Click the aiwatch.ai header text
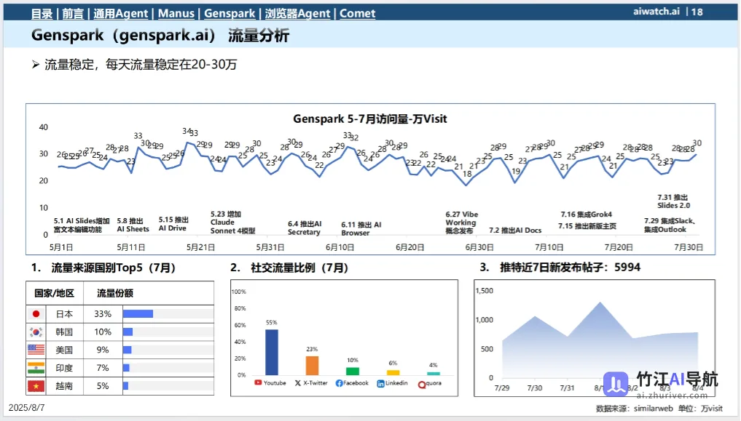 click(x=656, y=12)
